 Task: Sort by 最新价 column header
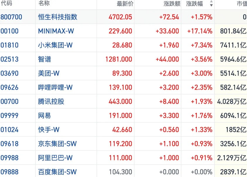click(125, 4)
